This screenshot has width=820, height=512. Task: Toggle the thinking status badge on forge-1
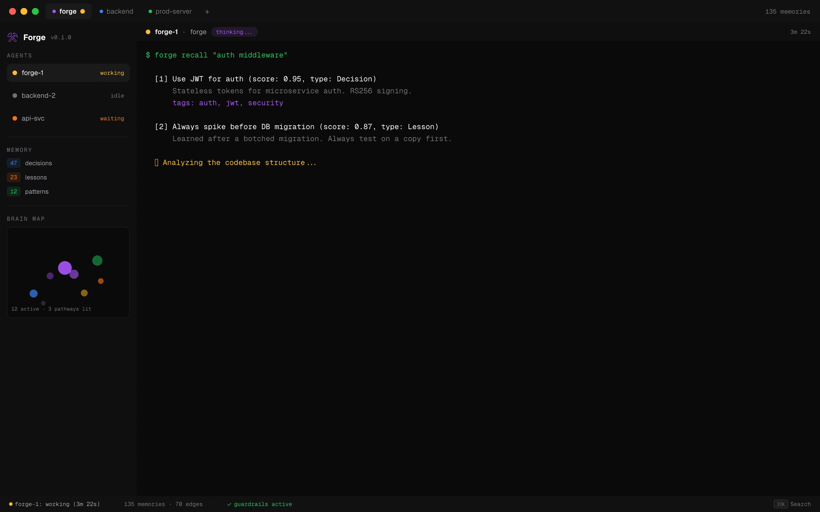234,32
